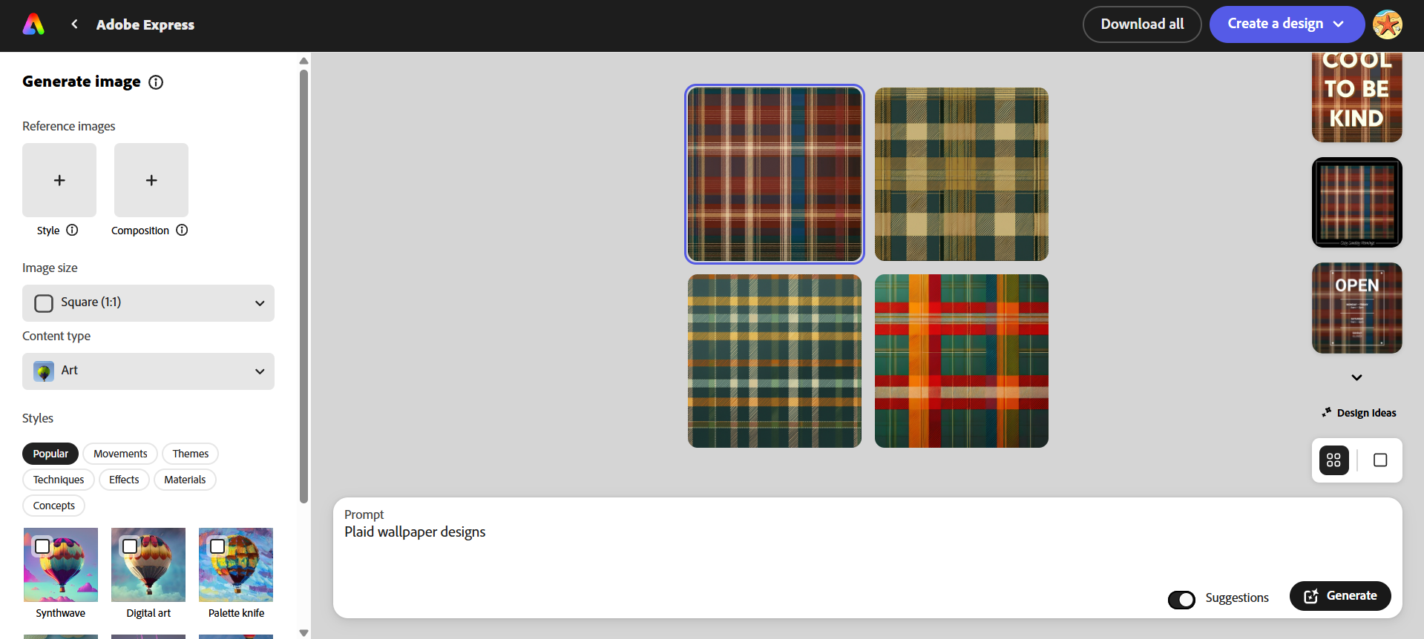Open the Content type Art dropdown

(x=148, y=371)
